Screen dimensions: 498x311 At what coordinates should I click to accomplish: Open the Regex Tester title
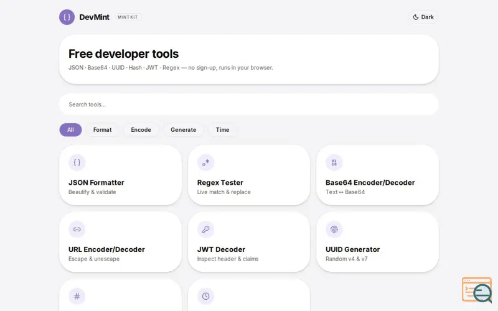point(220,183)
